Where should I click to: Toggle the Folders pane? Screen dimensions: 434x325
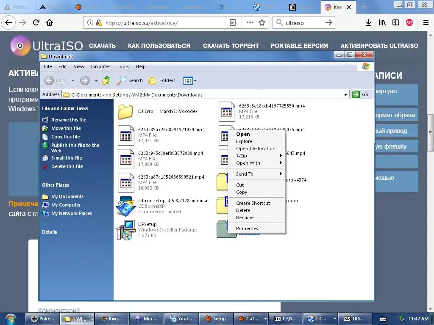click(x=161, y=80)
